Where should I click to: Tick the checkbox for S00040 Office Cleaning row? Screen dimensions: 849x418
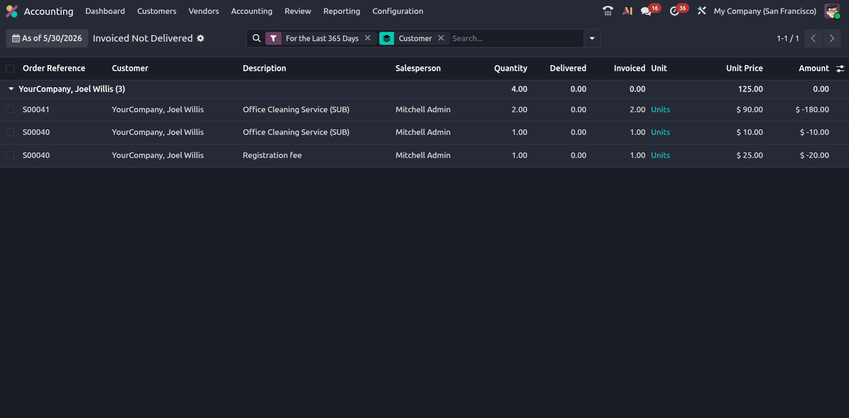10,132
